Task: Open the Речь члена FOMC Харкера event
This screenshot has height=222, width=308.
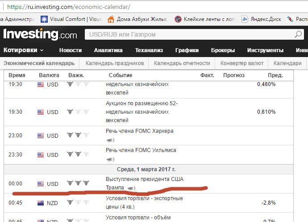Action: click(x=139, y=131)
